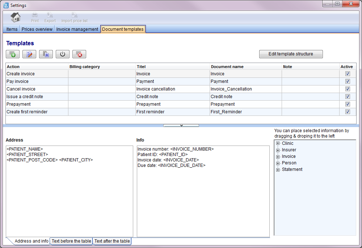Select the Create first reminder cell
Screen dimensions: 362x248
[x=37, y=112]
